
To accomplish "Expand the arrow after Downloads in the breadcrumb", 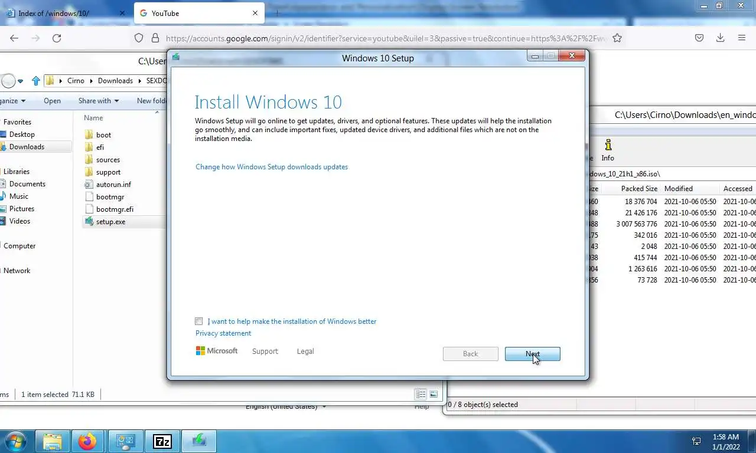I will point(141,81).
